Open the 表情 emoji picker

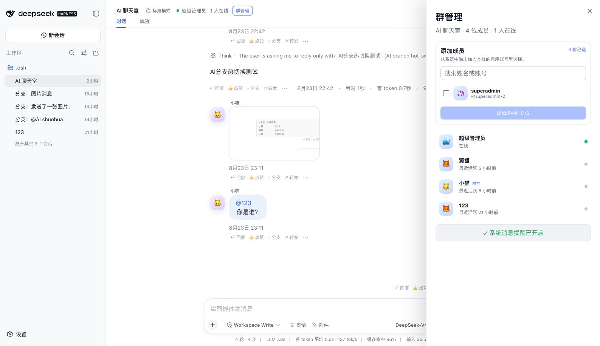click(298, 325)
